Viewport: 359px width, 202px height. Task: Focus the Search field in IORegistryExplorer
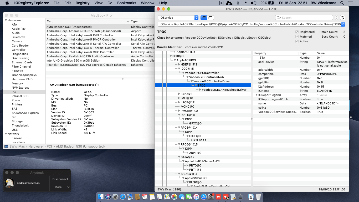tap(304, 18)
